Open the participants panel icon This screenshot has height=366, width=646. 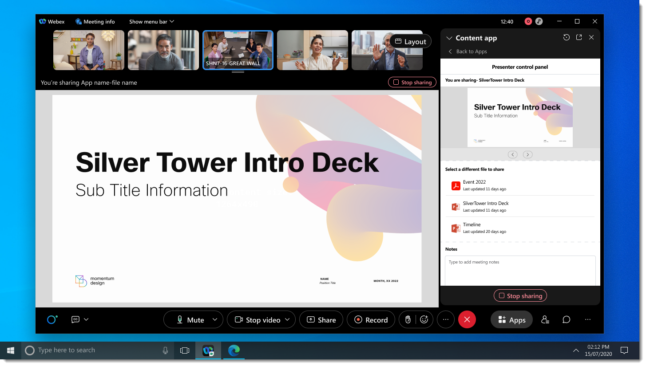coord(545,319)
